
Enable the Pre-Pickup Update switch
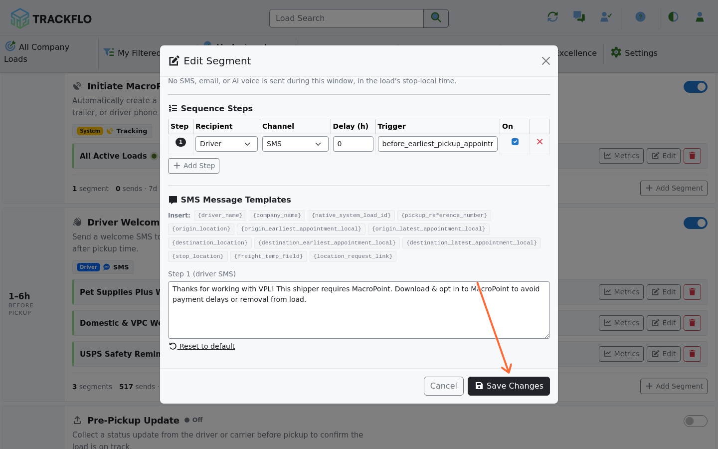[696, 421]
